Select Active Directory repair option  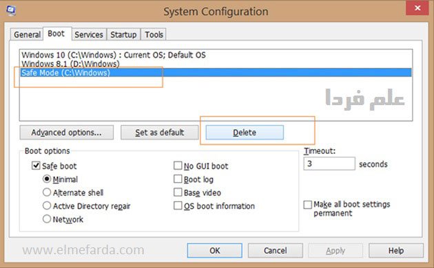point(47,205)
